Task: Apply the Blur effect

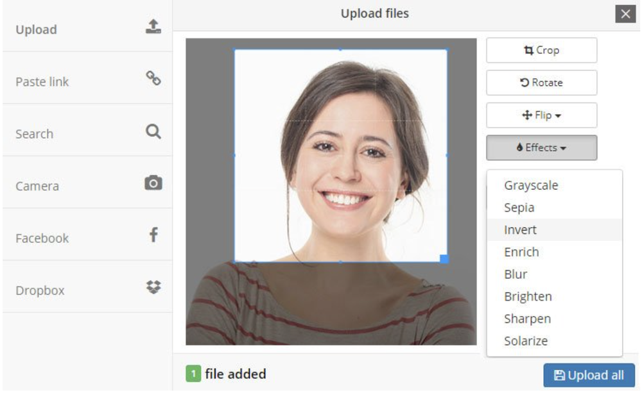Action: (555, 274)
